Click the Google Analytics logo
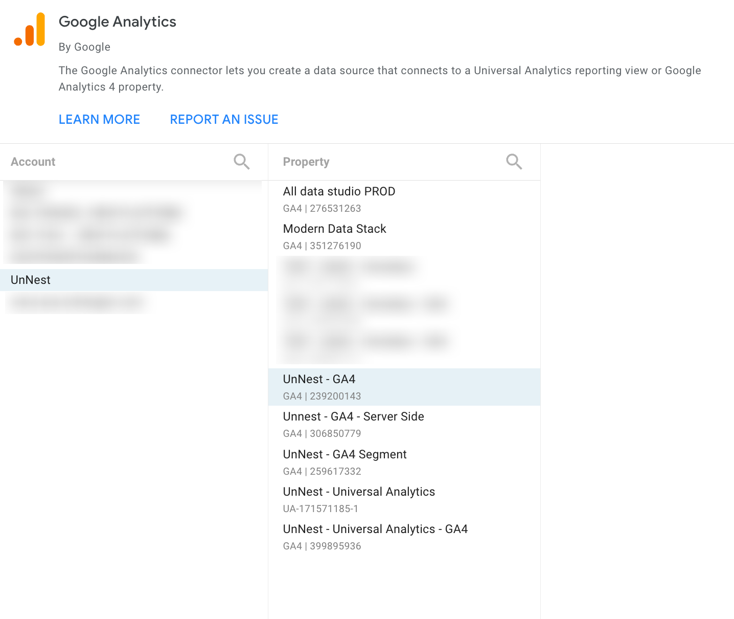 (x=30, y=30)
